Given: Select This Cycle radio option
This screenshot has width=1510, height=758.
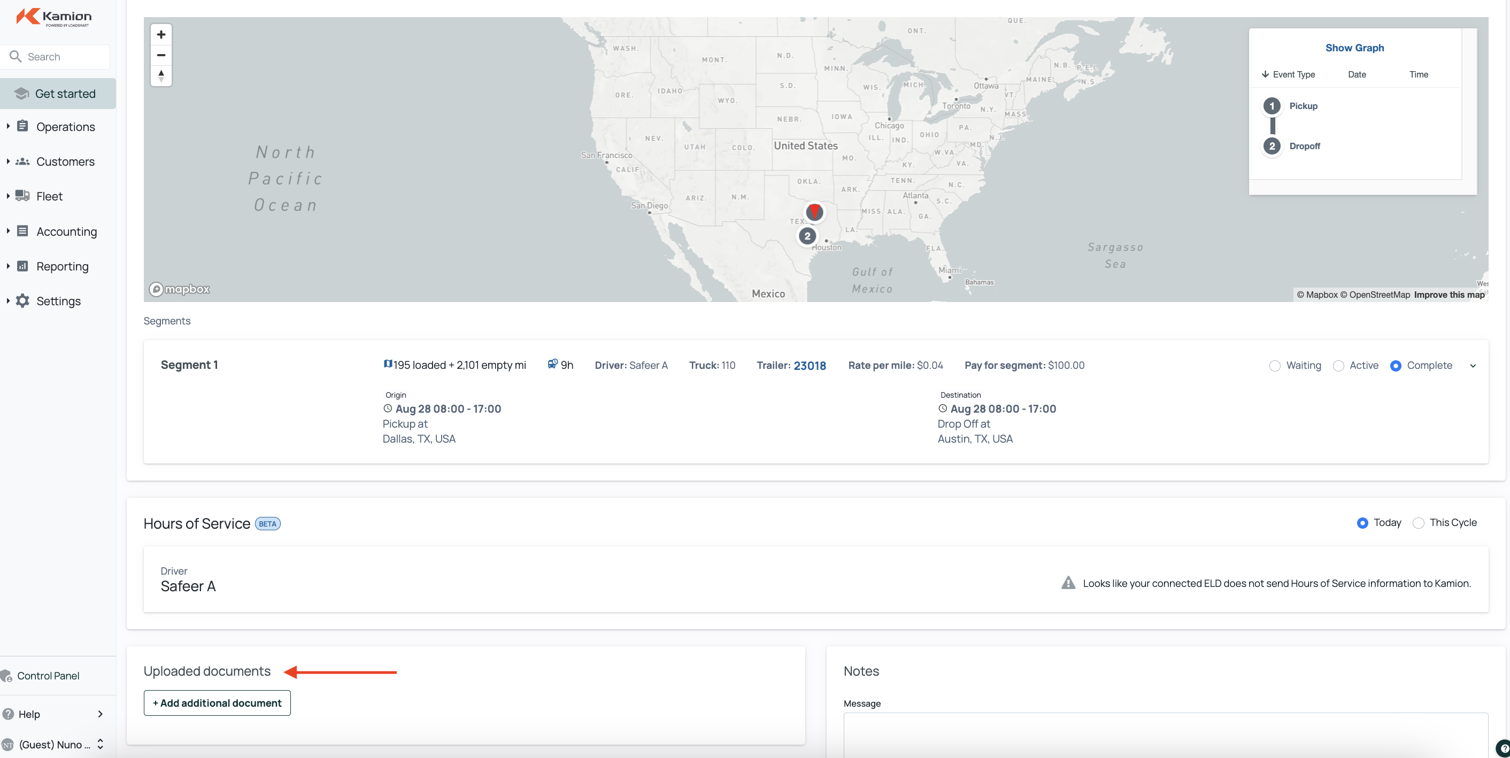Looking at the screenshot, I should [1418, 523].
